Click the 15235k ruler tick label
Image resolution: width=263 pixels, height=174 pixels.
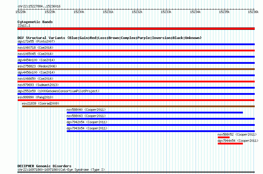tap(224, 12)
